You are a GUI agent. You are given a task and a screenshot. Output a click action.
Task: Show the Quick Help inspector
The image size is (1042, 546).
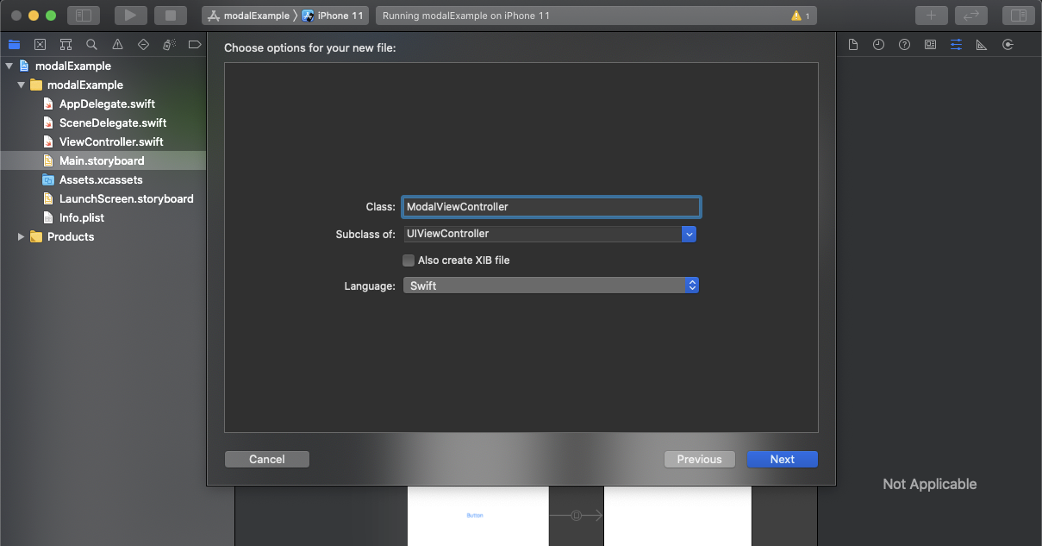click(x=904, y=45)
